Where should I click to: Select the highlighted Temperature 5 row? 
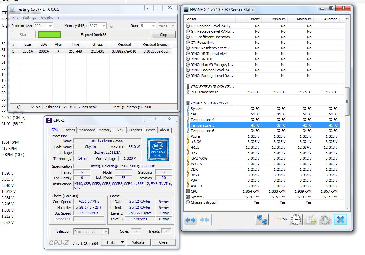click(x=263, y=125)
